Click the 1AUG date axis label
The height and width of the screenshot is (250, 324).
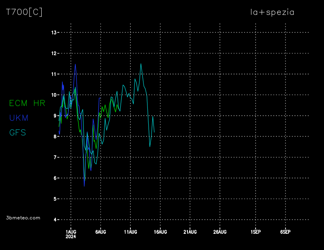(x=71, y=232)
